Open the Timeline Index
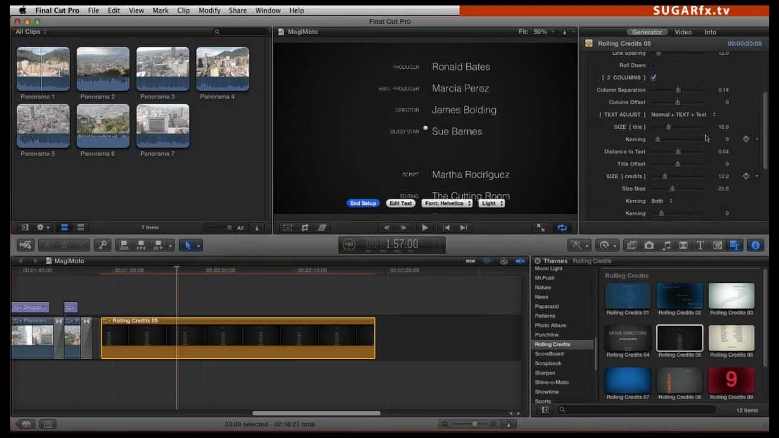The width and height of the screenshot is (779, 438). click(48, 424)
